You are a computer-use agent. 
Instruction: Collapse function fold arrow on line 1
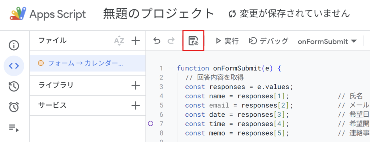[x=171, y=68]
